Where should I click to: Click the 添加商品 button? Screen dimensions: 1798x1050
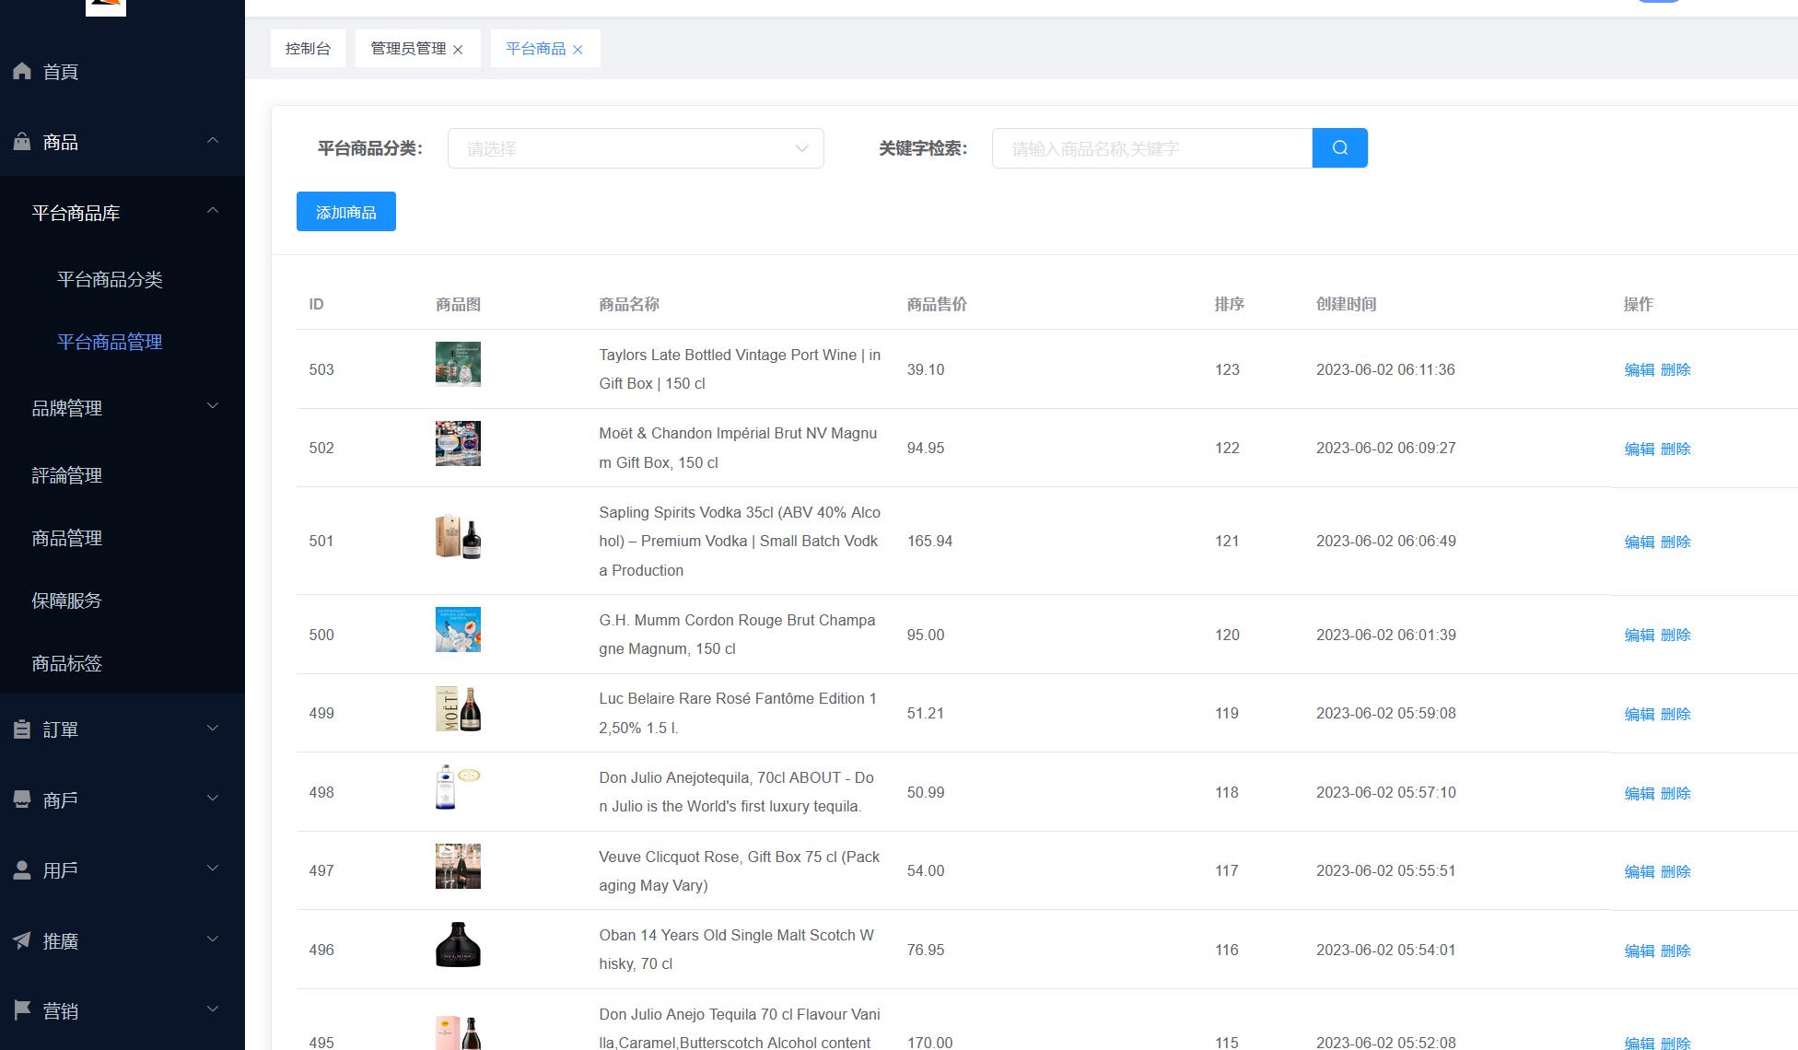point(346,212)
